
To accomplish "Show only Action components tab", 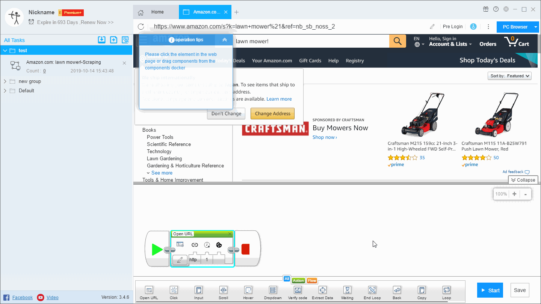I will (x=298, y=280).
